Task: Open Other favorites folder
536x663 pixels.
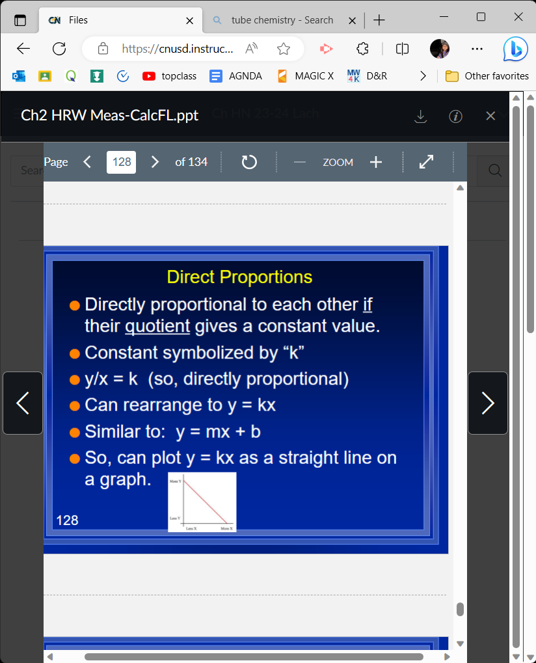Action: pos(487,76)
